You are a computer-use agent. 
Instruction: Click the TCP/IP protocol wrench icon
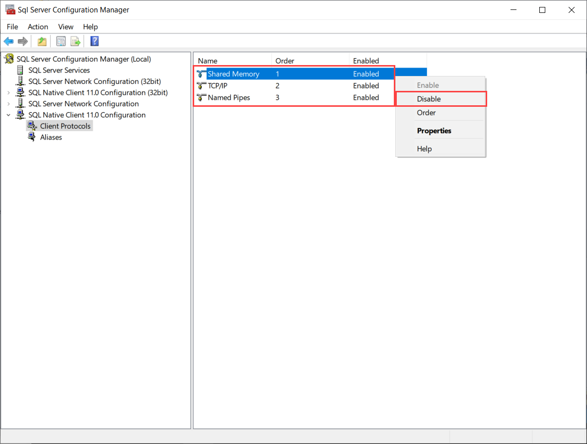(201, 85)
